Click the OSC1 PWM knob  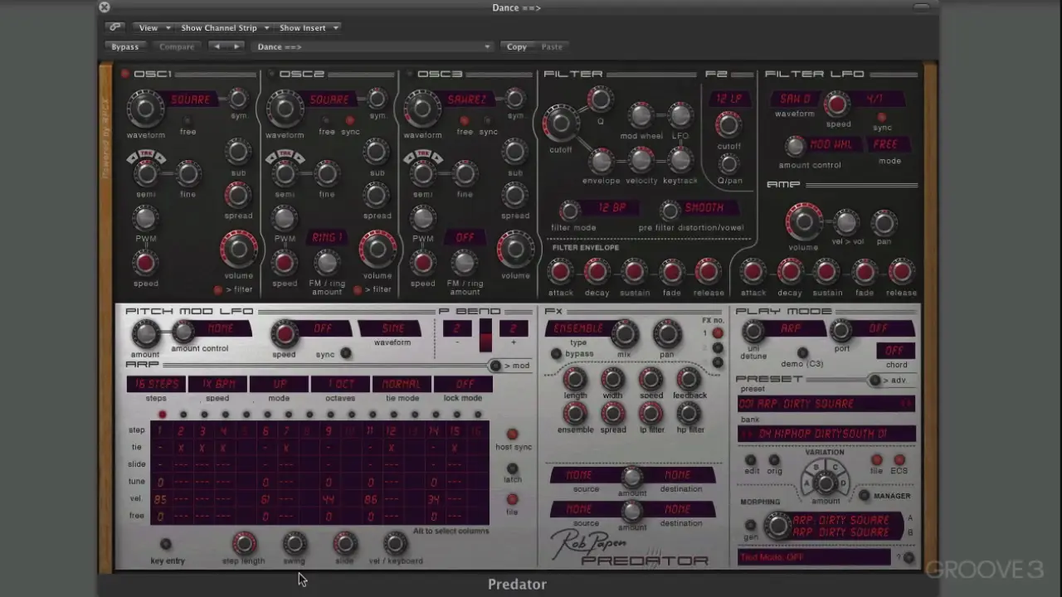145,218
